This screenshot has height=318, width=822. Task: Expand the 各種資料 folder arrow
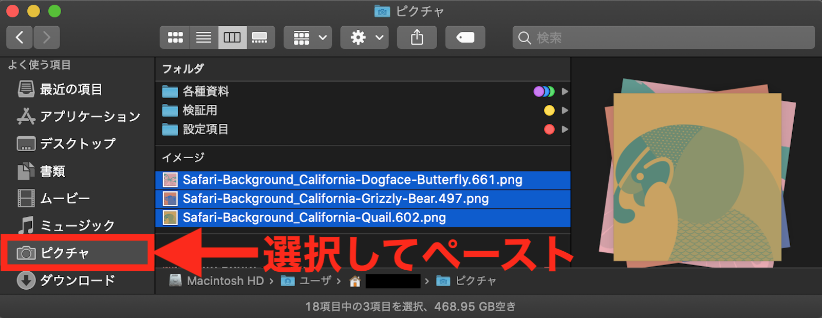point(565,91)
